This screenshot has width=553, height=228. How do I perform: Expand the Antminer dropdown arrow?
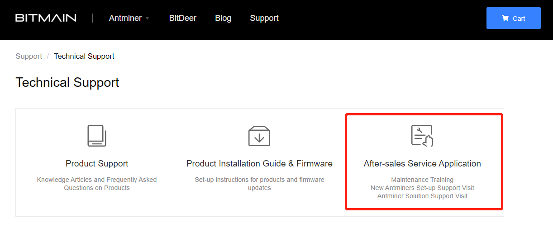(147, 19)
